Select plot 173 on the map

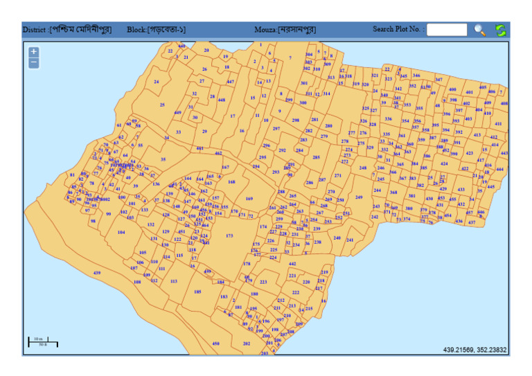click(229, 236)
